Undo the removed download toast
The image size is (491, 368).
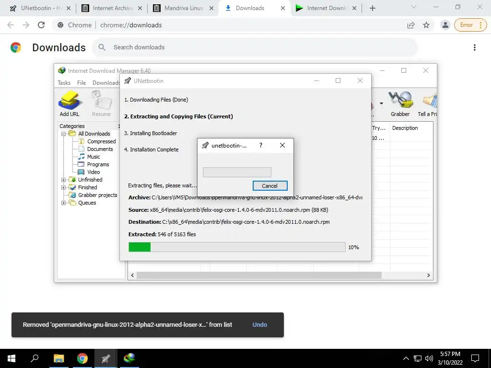point(259,325)
